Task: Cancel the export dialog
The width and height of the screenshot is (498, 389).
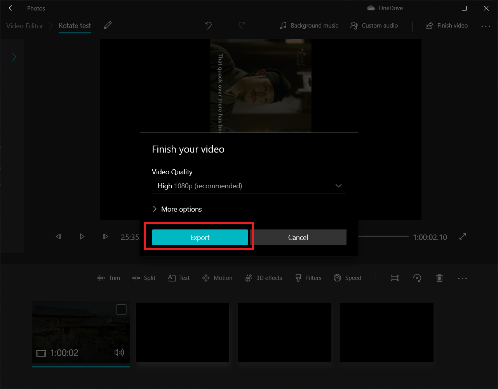Action: click(x=298, y=237)
